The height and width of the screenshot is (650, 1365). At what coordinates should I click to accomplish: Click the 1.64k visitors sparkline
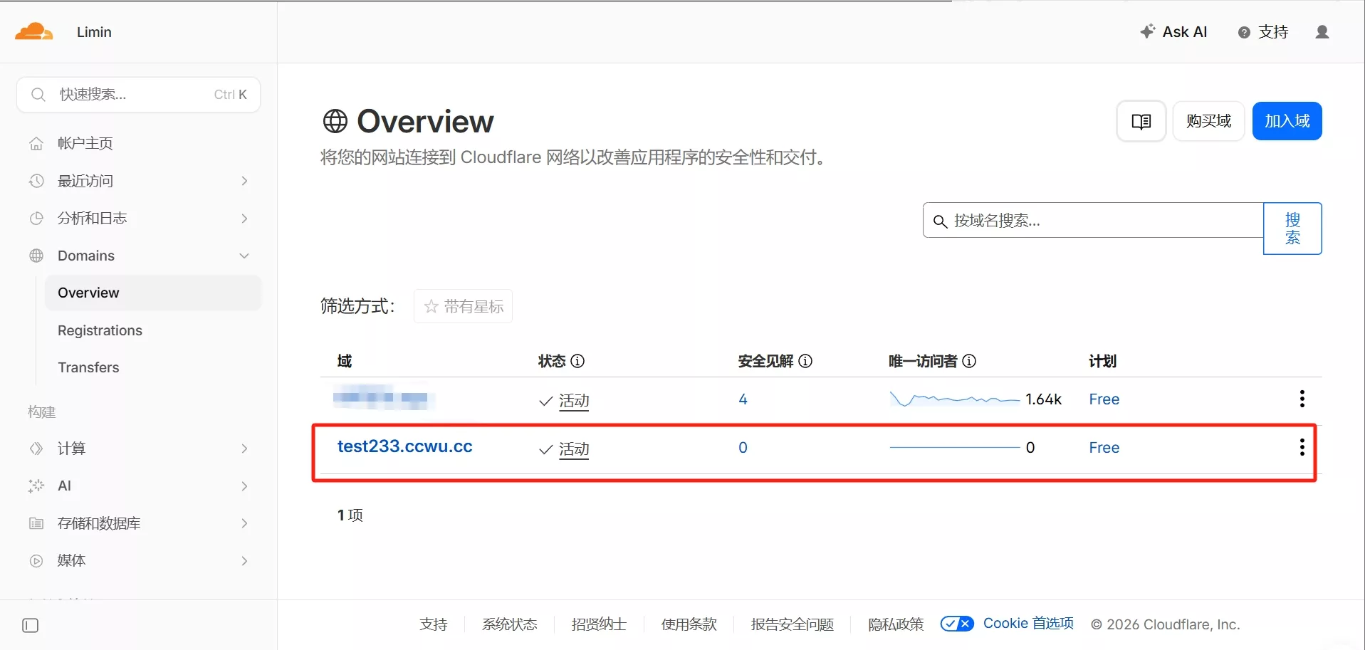[x=955, y=399]
